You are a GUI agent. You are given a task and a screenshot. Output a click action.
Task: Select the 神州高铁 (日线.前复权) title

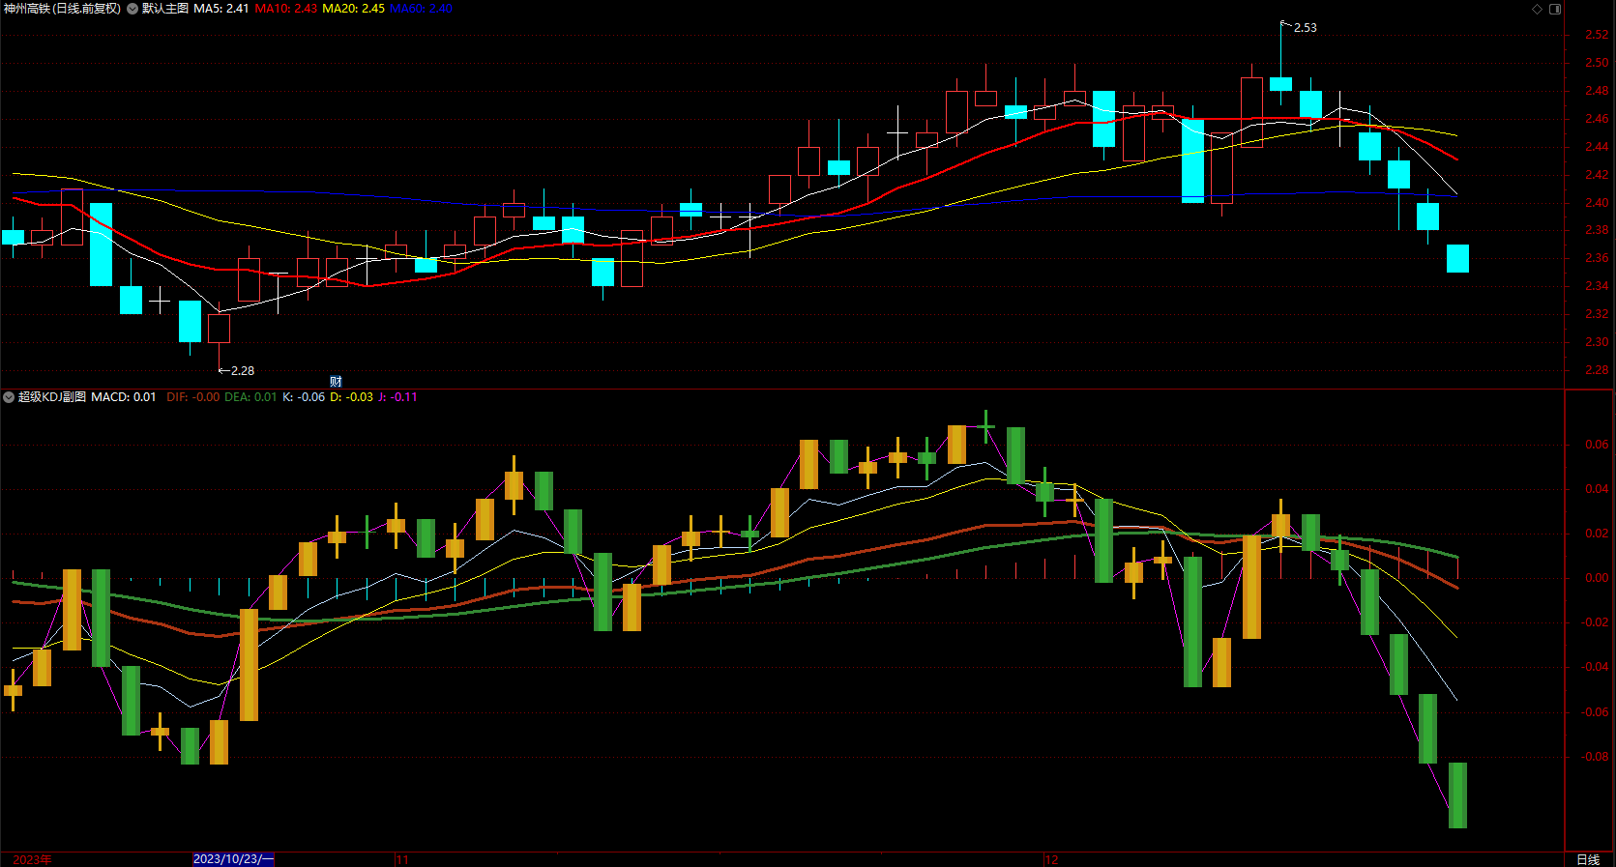63,9
